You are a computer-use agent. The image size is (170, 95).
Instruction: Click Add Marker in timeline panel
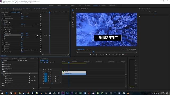point(50,63)
